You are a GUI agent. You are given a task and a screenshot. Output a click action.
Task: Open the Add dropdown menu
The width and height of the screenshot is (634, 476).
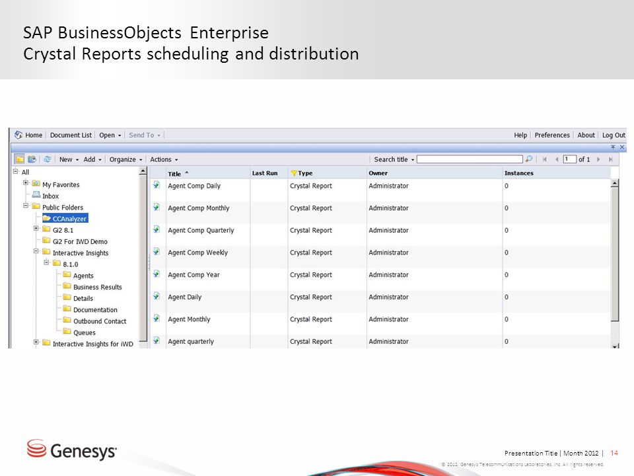point(92,159)
